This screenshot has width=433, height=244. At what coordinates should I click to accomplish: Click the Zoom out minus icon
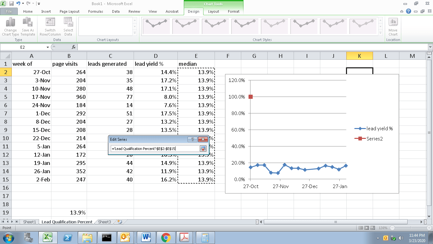(393, 228)
